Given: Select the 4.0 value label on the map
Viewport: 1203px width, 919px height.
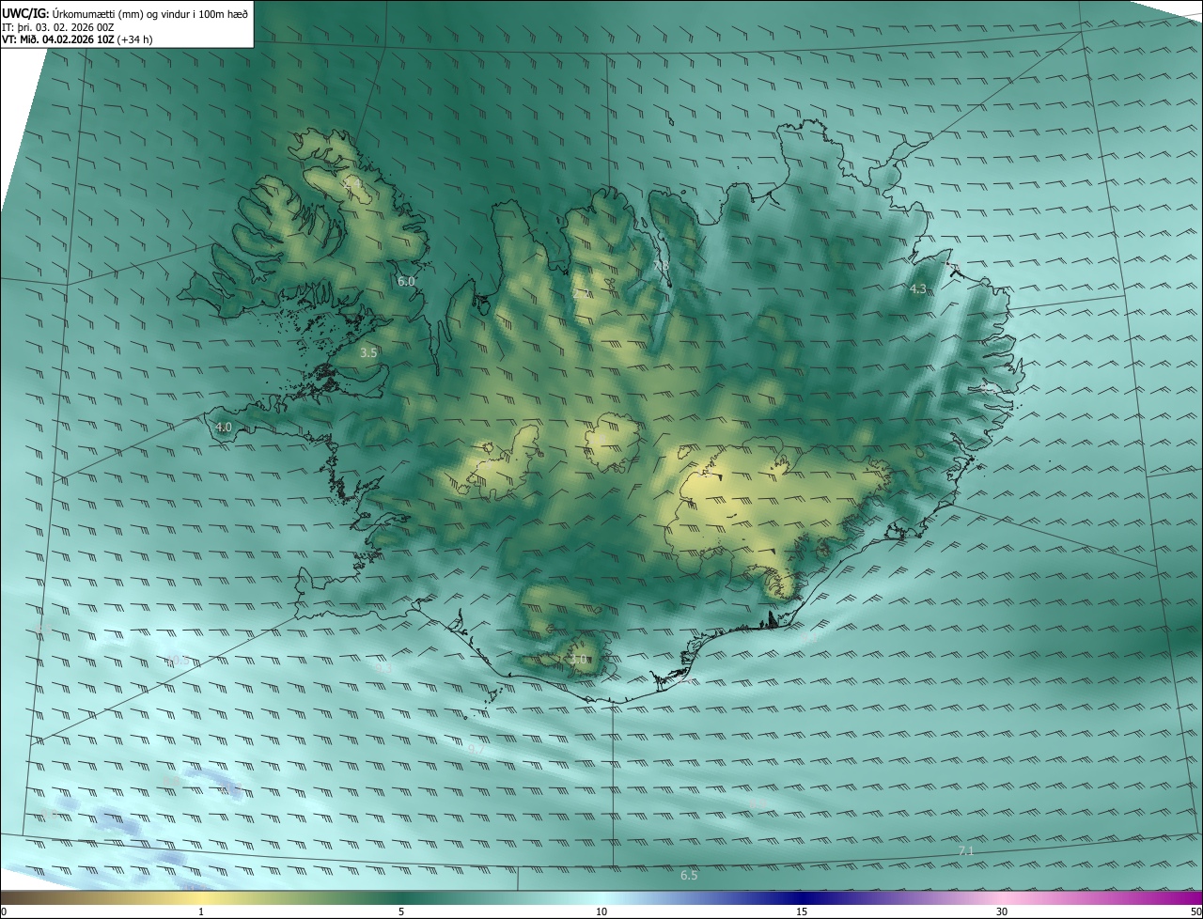Looking at the screenshot, I should click(224, 427).
